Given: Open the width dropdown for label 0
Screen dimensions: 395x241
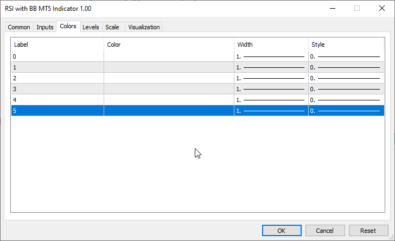Looking at the screenshot, I should coord(271,56).
